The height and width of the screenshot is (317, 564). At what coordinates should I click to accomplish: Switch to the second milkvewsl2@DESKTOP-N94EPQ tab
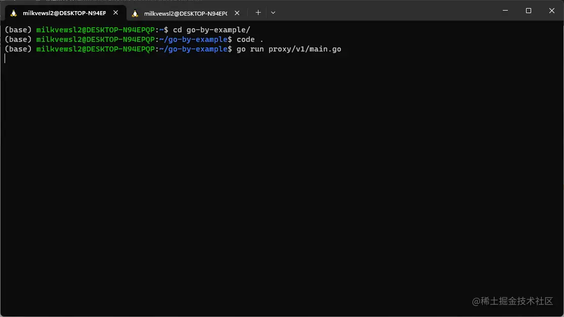click(x=186, y=13)
